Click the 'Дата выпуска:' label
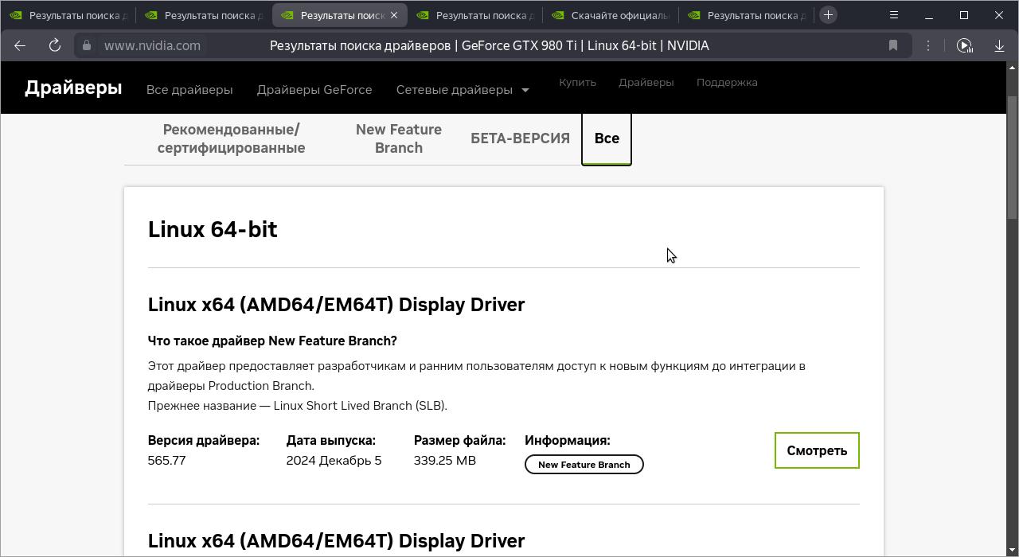 (330, 440)
